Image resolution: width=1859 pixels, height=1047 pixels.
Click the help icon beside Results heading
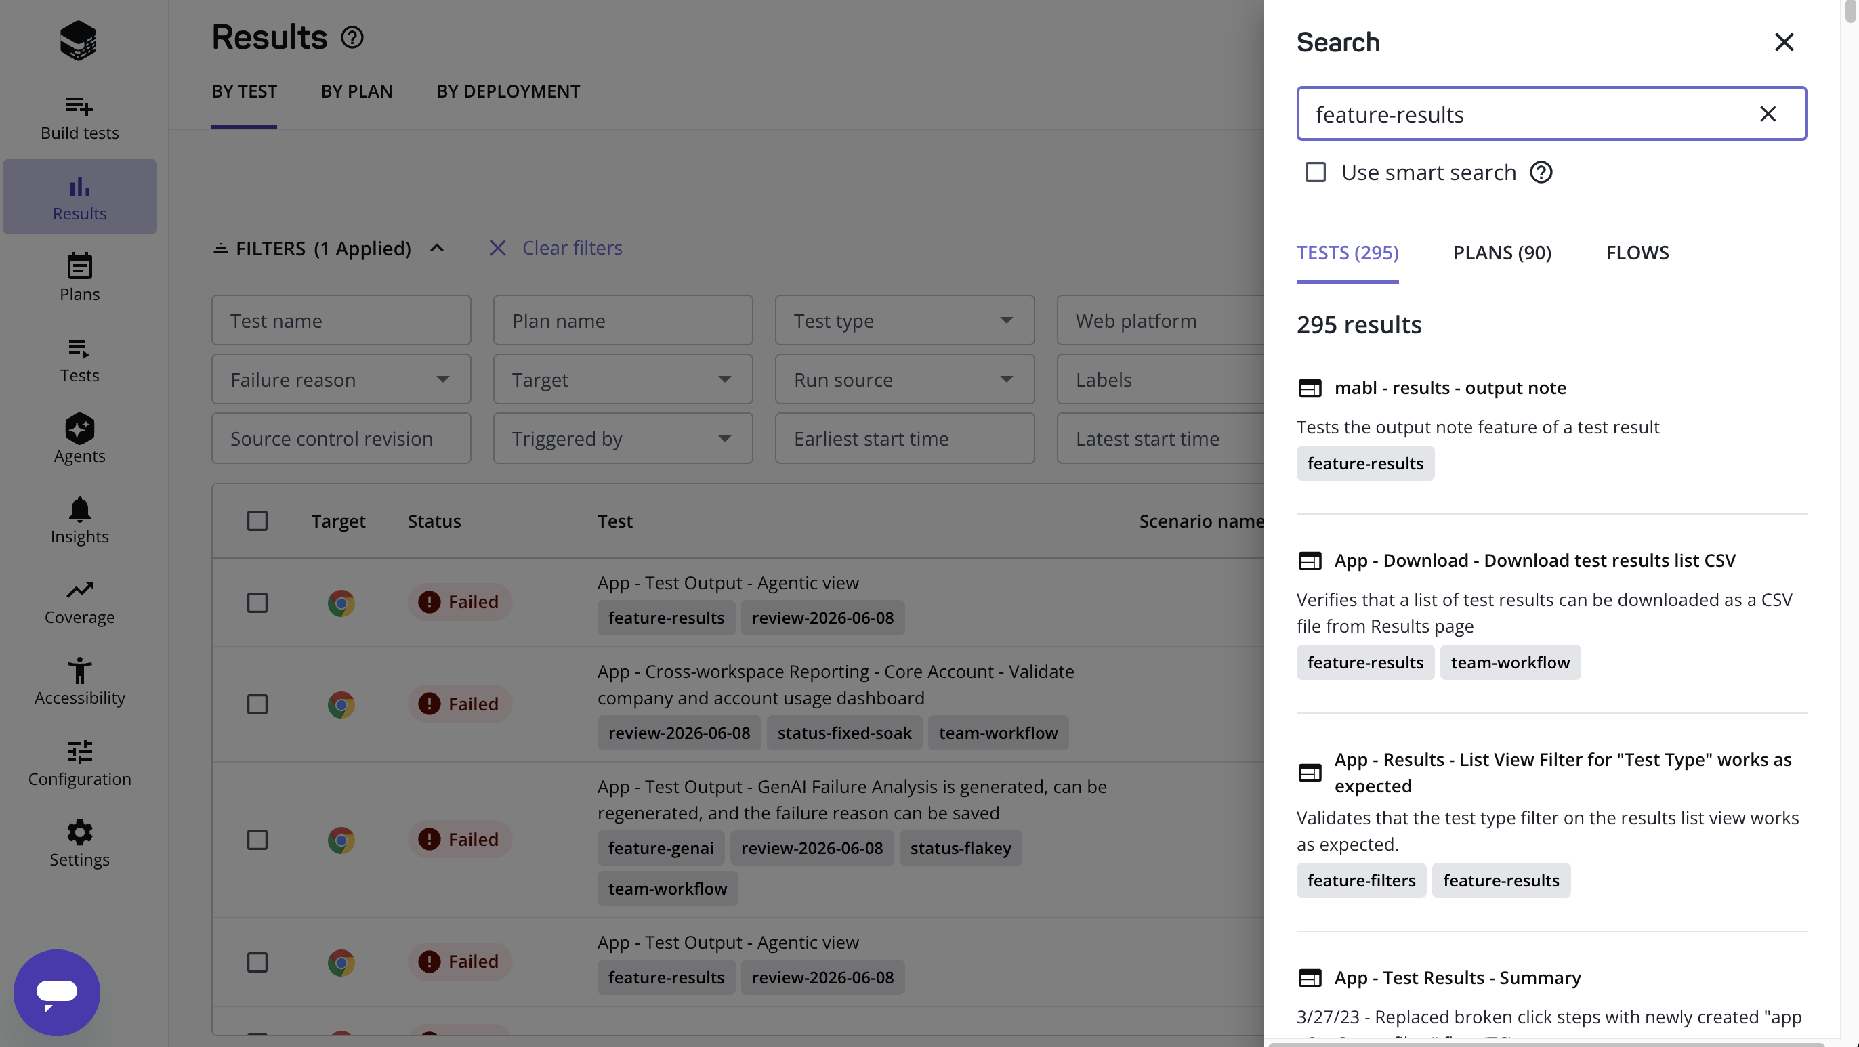click(x=352, y=37)
